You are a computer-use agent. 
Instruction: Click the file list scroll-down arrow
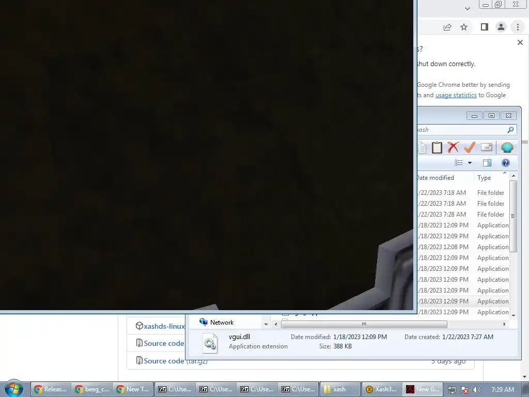click(513, 316)
